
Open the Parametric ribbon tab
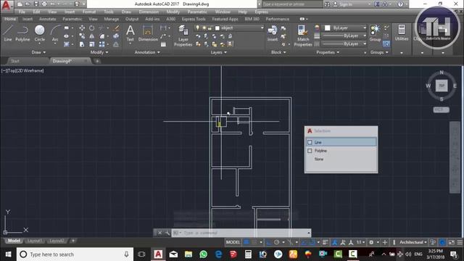[72, 19]
